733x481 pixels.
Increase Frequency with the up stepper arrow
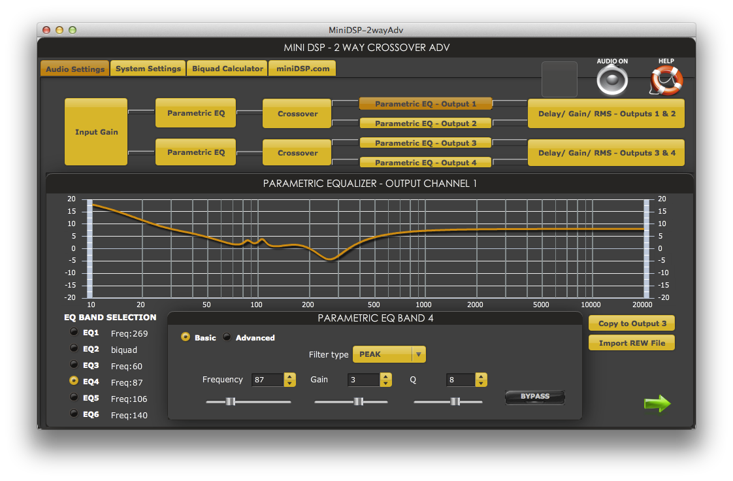[x=290, y=376]
